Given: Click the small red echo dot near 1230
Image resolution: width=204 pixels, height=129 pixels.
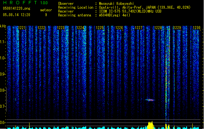Looking at the screenshot, I should [193, 99].
